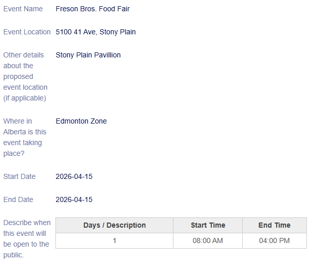This screenshot has width=310, height=262.
Task: Click the (if applicable) note text
Action: (x=24, y=98)
